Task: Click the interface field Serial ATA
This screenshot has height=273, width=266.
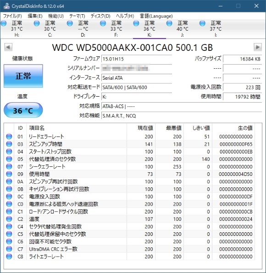Action: [x=137, y=78]
